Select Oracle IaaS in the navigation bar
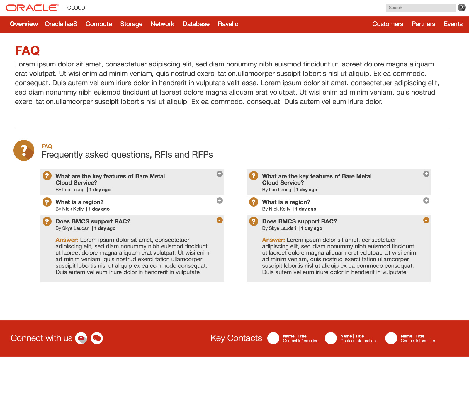This screenshot has height=401, width=469. (61, 24)
